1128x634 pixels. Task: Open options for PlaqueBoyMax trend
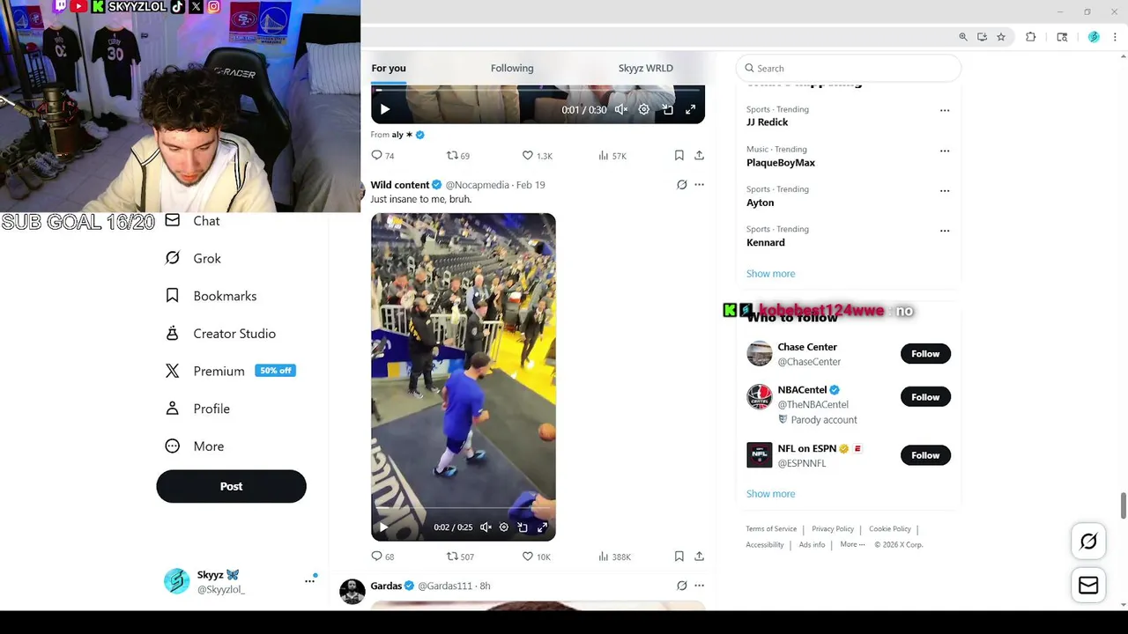coord(945,151)
